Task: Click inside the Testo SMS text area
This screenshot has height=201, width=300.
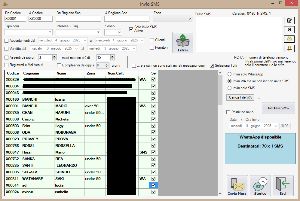Action: [x=237, y=35]
